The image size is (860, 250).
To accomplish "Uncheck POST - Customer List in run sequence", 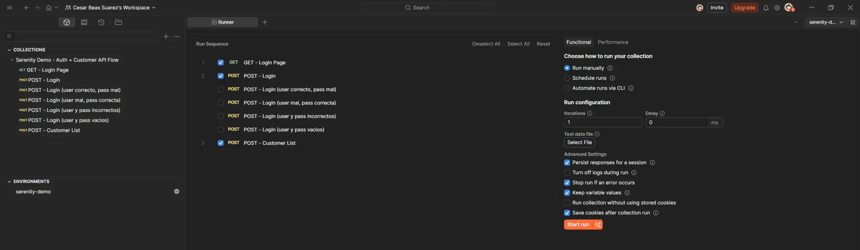I will 221,143.
